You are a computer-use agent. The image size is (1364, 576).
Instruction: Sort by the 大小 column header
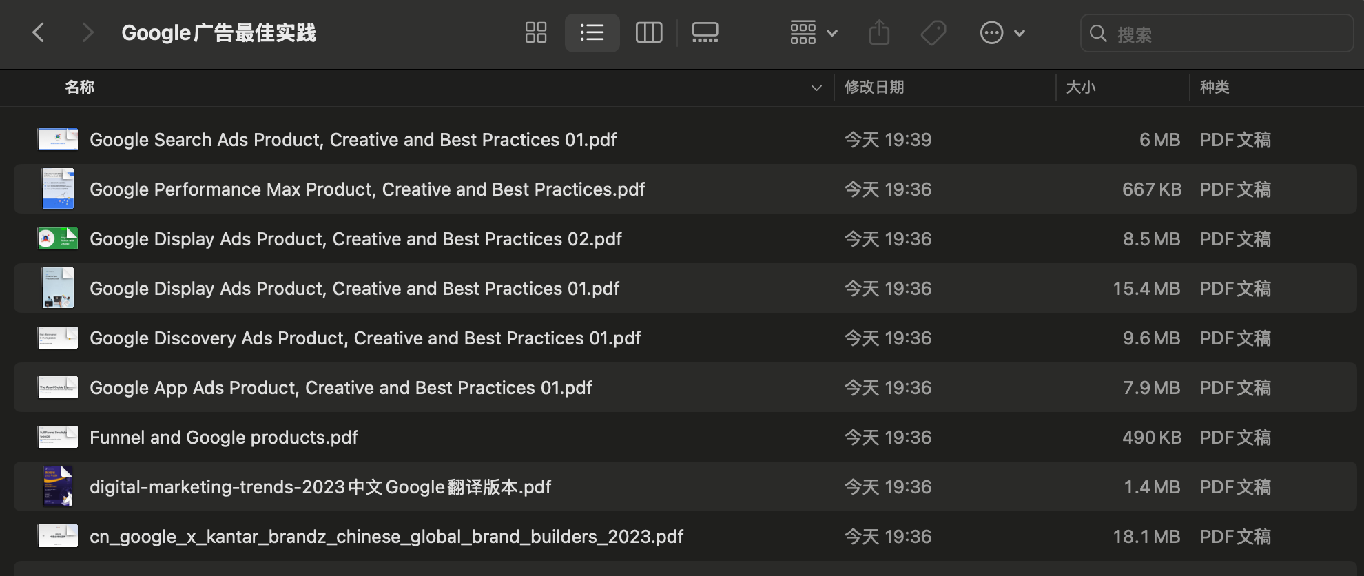tap(1080, 87)
